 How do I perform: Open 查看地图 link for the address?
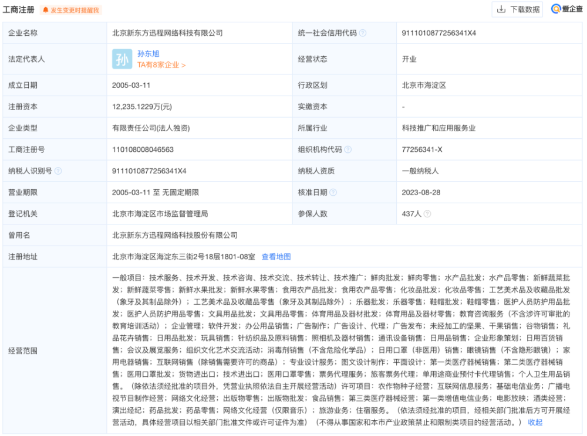[x=276, y=257]
